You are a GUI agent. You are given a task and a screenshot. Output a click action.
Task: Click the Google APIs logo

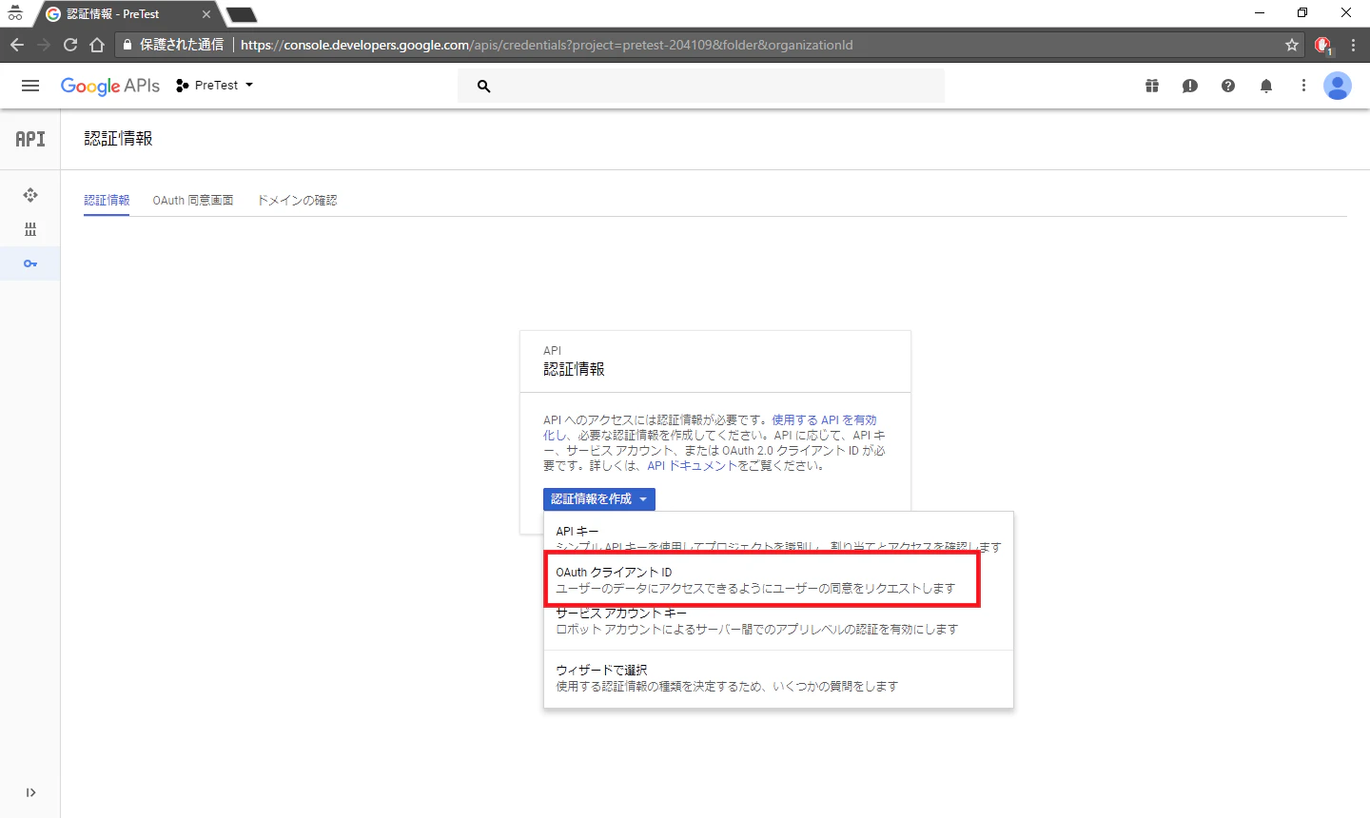pyautogui.click(x=110, y=86)
